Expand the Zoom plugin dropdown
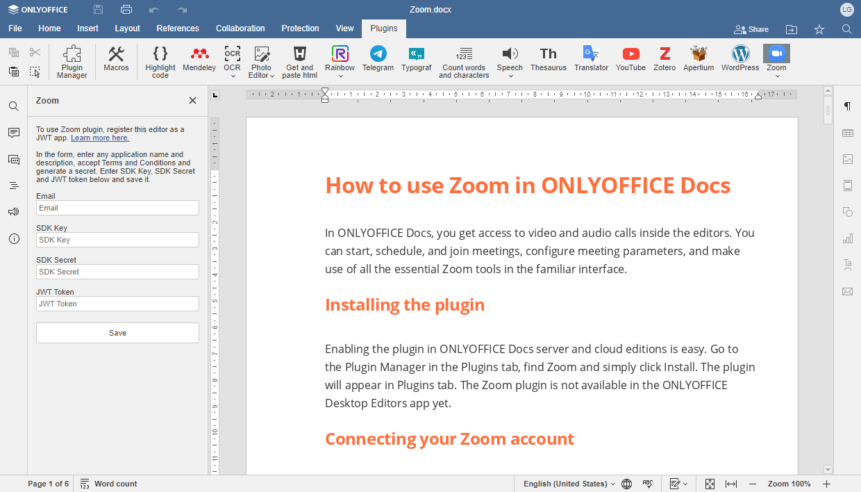The width and height of the screenshot is (861, 492). pyautogui.click(x=777, y=76)
